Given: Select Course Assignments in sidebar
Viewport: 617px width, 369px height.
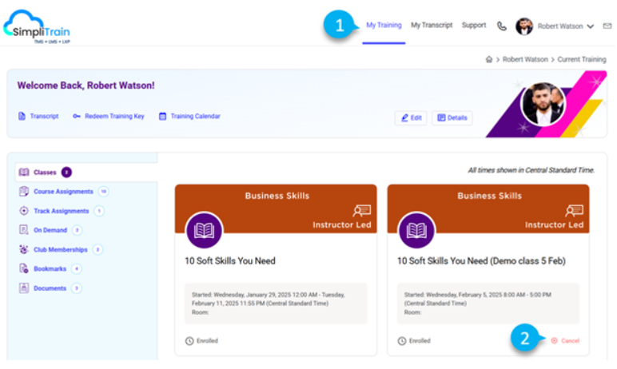Looking at the screenshot, I should [x=63, y=192].
